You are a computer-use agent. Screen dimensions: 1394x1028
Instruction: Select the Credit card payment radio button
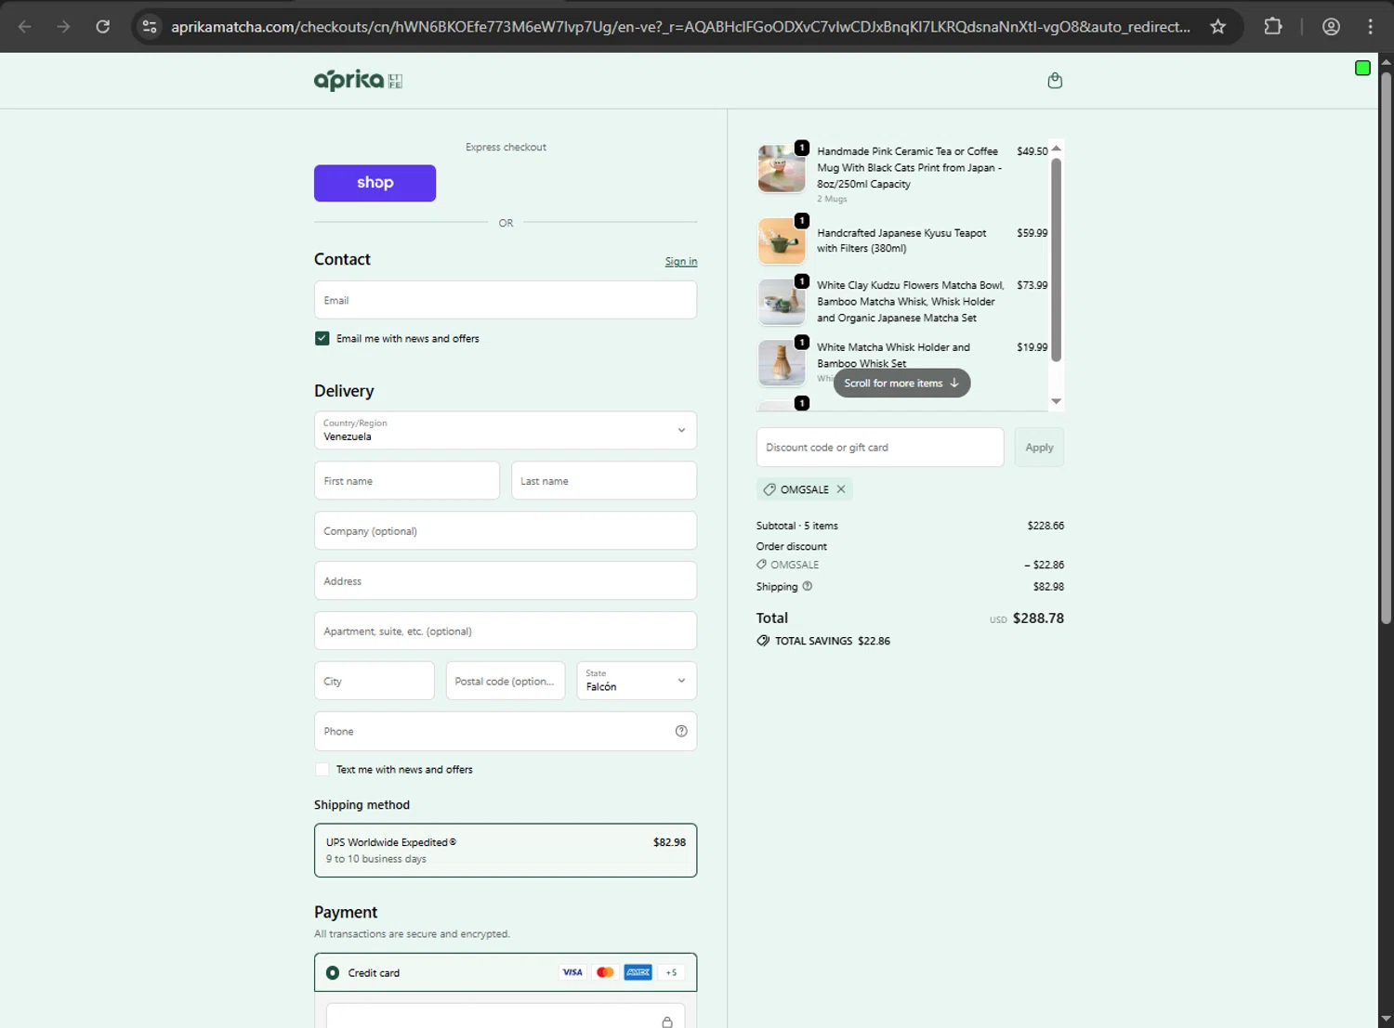(x=333, y=973)
